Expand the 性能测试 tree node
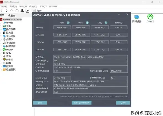 [x=1, y=70]
